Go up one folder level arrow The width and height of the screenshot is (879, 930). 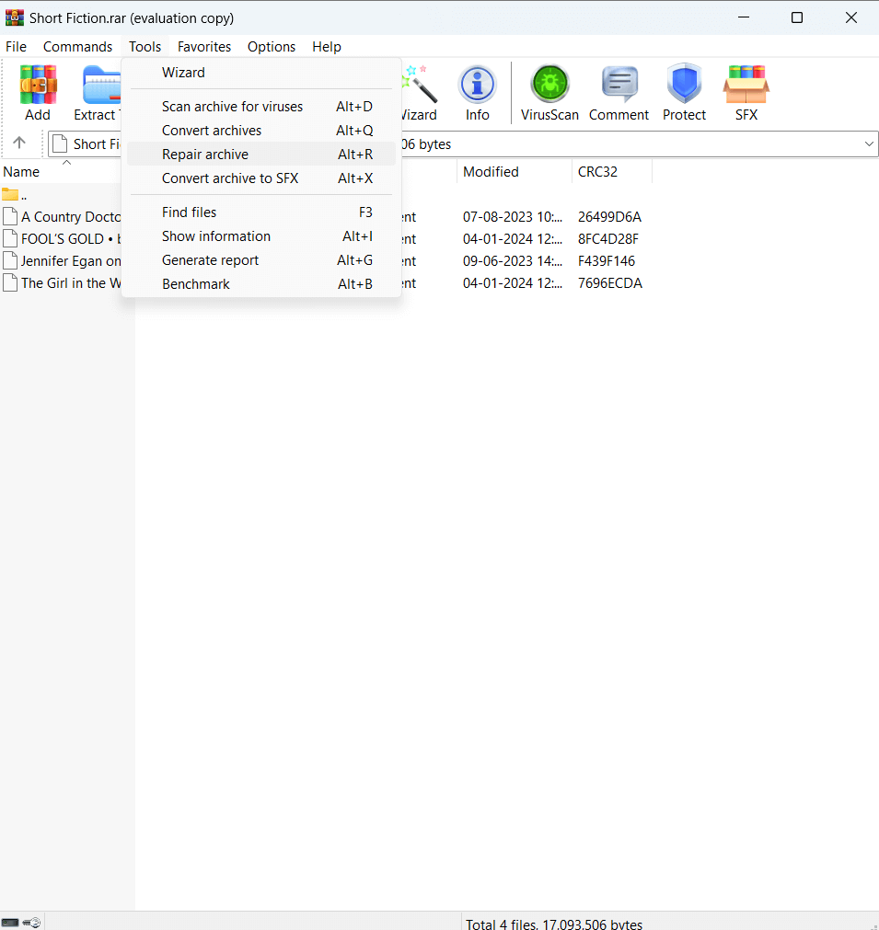coord(19,143)
